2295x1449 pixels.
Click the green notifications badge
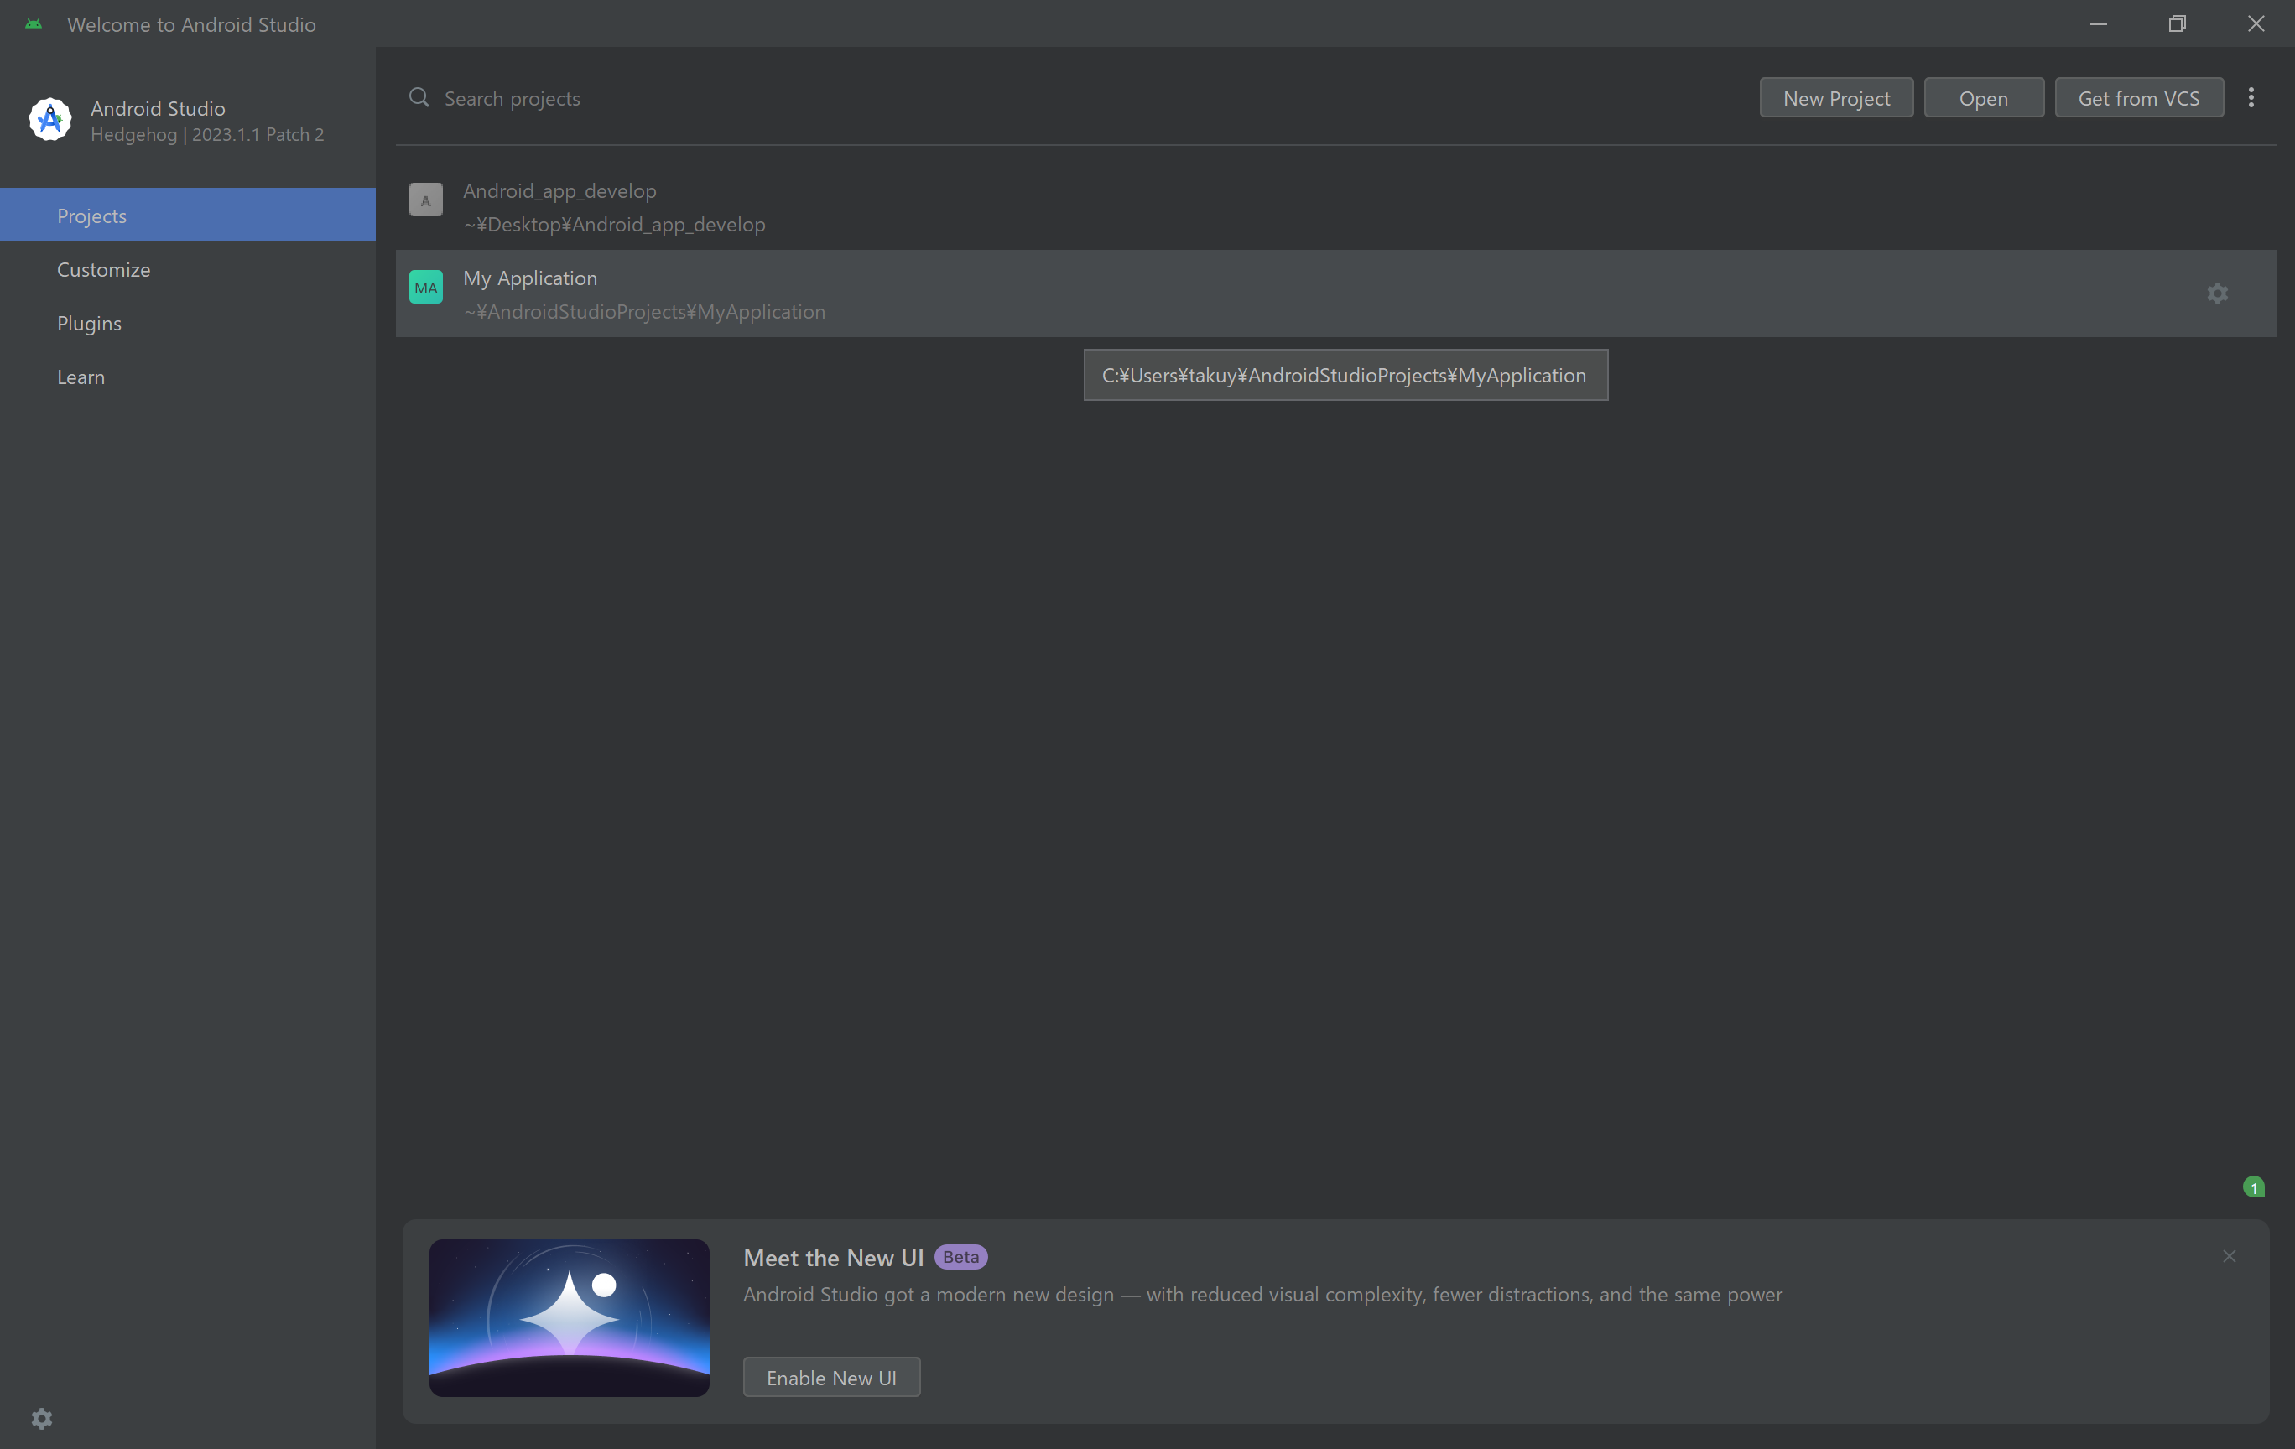click(x=2254, y=1187)
